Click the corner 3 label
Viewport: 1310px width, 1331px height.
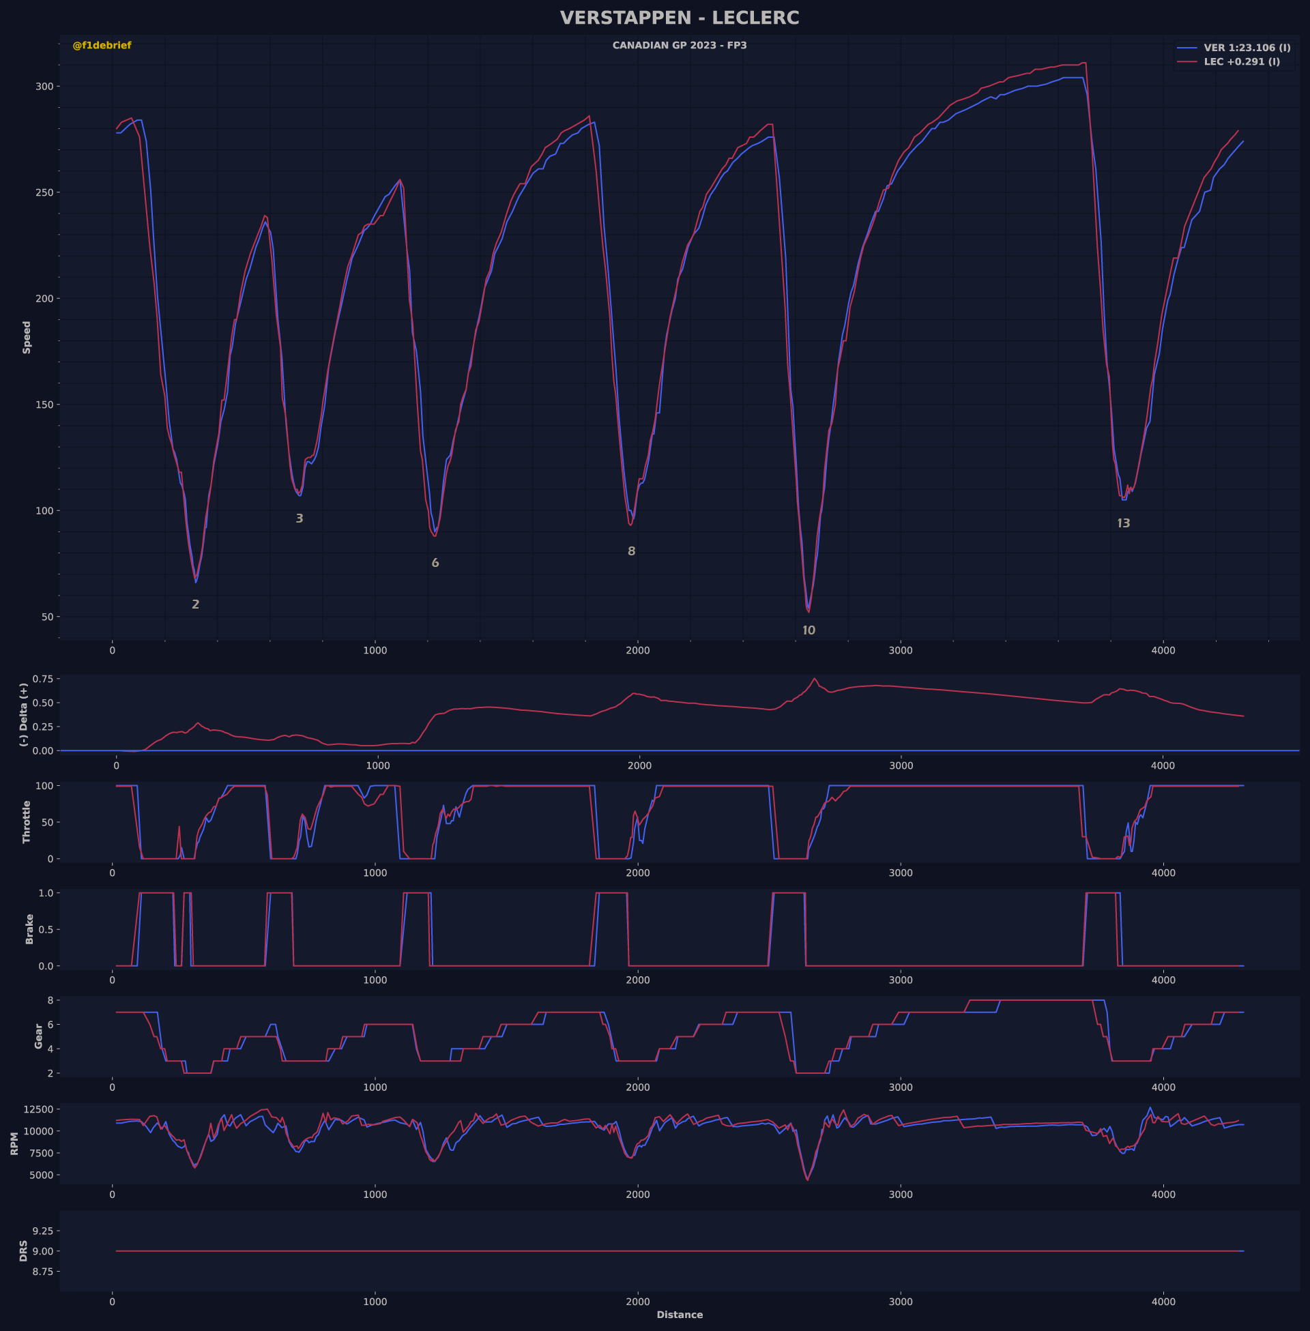click(300, 518)
